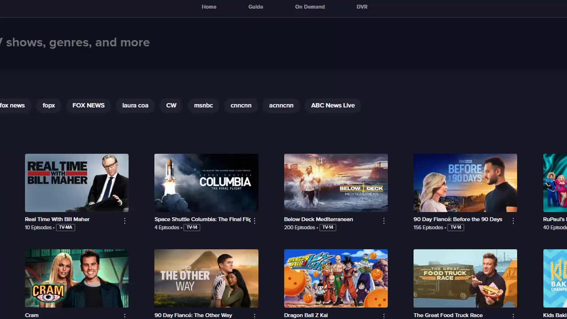Click 'Below Deck Mediterranean' title text
The height and width of the screenshot is (319, 567).
pos(318,219)
